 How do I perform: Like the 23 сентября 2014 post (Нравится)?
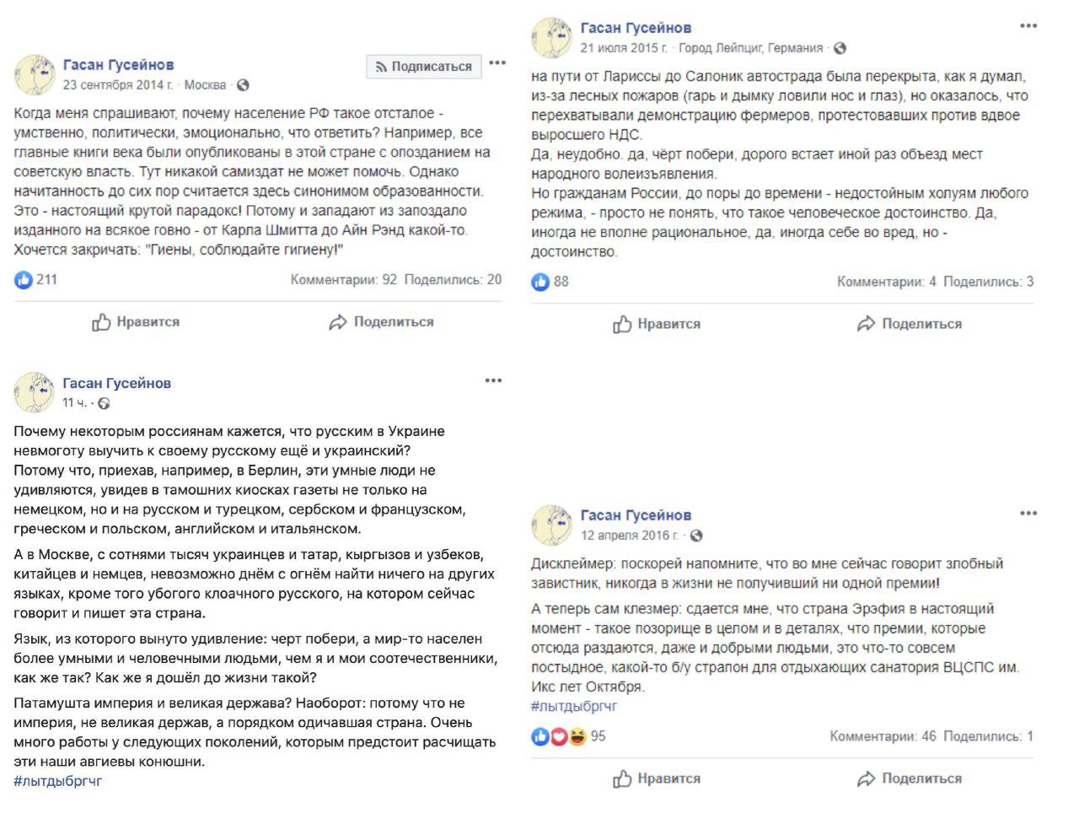pos(136,322)
